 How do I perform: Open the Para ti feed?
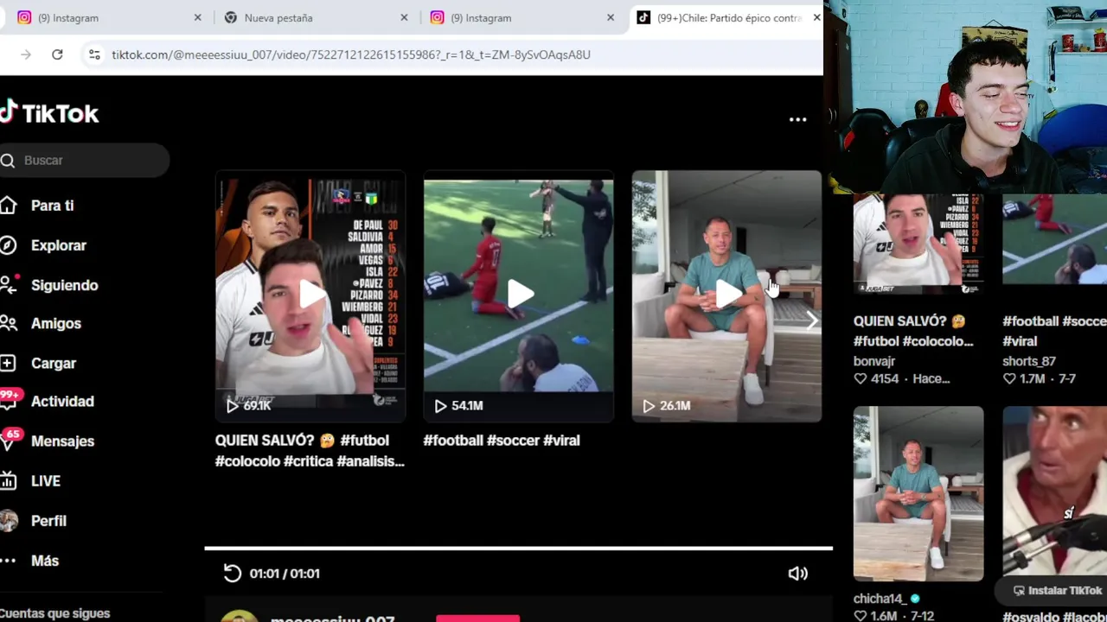(x=52, y=206)
